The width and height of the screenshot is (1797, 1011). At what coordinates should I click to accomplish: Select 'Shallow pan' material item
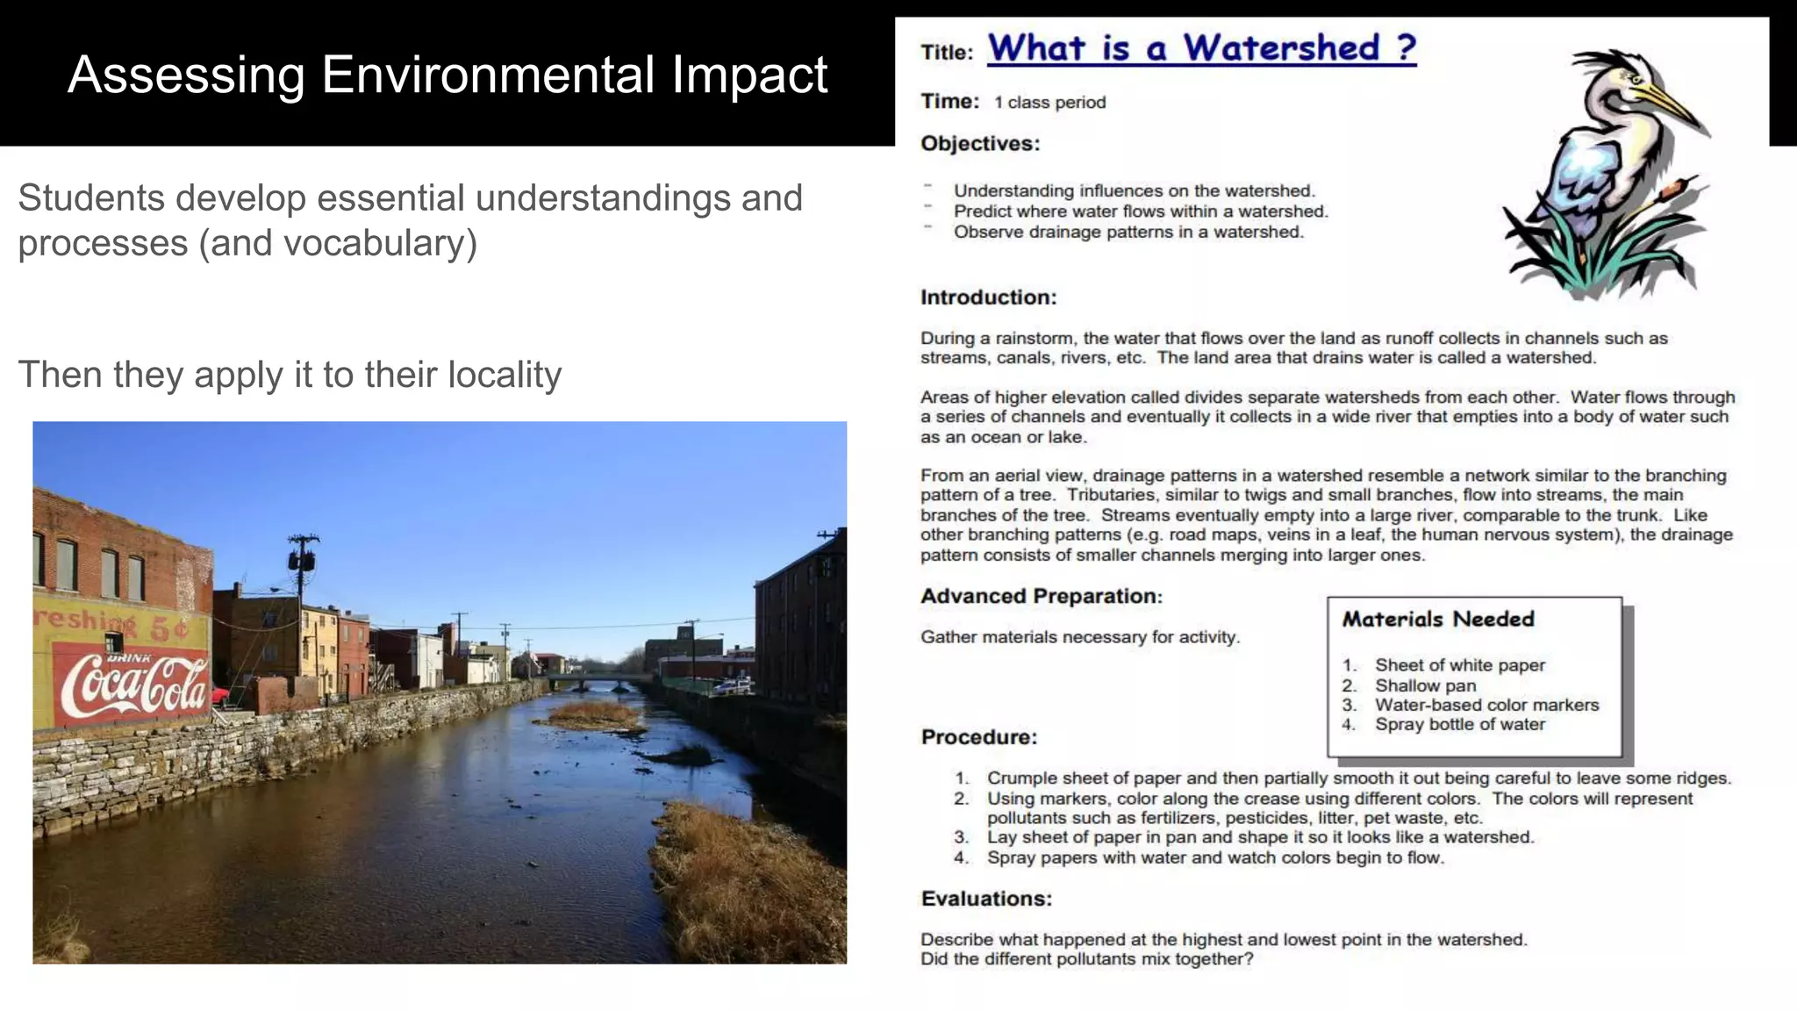coord(1426,685)
